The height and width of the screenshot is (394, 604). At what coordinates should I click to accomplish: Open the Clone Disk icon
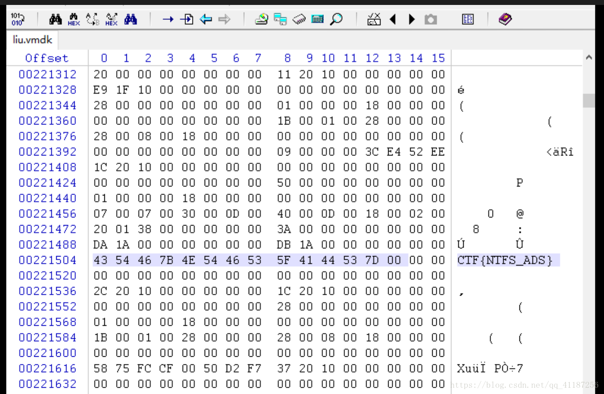point(280,19)
